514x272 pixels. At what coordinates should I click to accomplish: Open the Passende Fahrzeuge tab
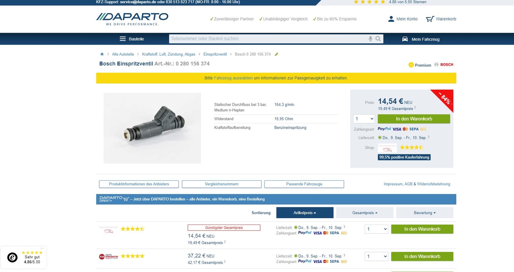point(304,184)
